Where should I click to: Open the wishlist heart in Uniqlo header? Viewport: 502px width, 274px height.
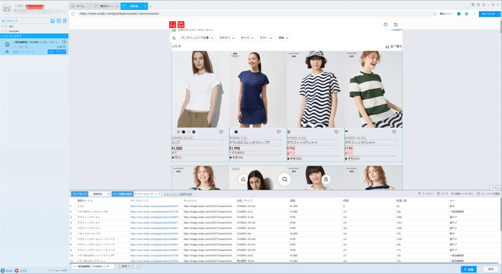point(385,24)
